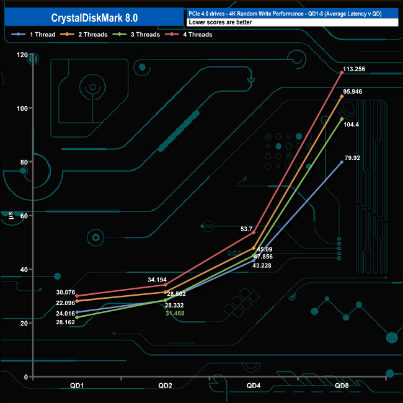Click the 2 Threads legend entry

pos(84,35)
